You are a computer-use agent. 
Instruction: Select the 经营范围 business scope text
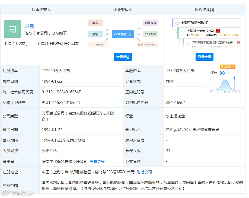142,186
